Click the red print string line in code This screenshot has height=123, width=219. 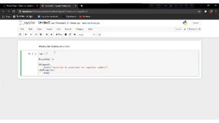tap(76, 67)
